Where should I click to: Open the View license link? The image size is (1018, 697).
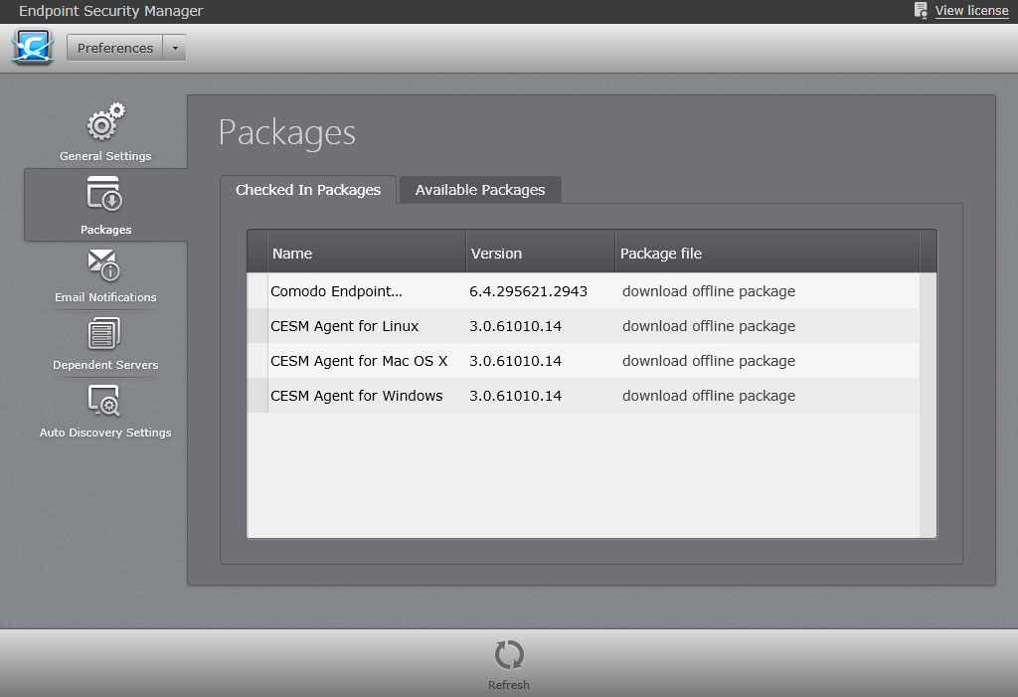(971, 10)
